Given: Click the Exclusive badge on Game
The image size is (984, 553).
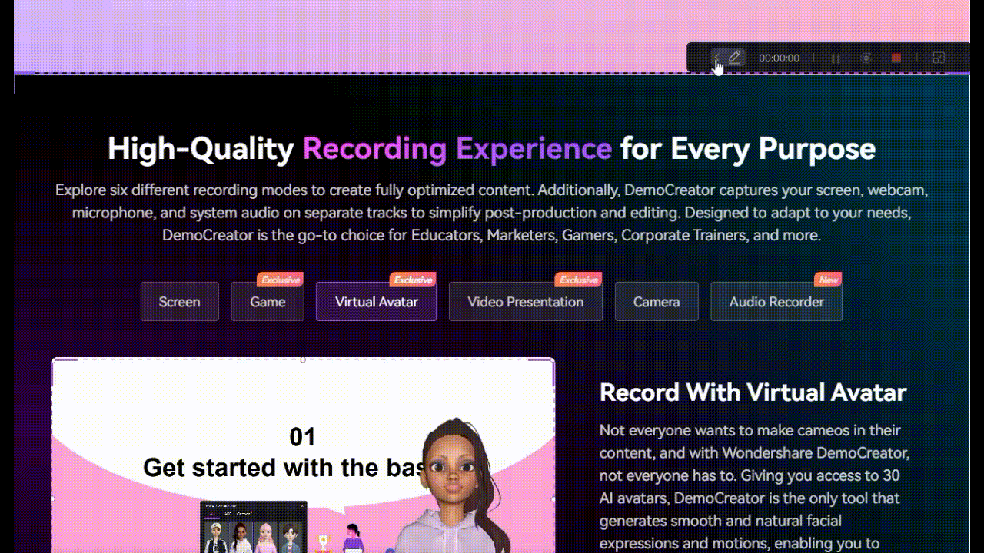Looking at the screenshot, I should click(x=280, y=280).
